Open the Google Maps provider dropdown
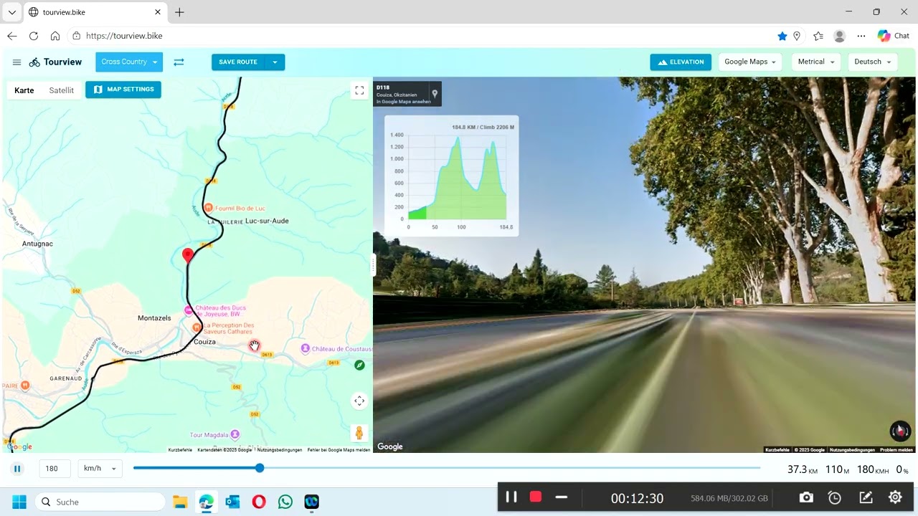Image resolution: width=918 pixels, height=516 pixels. pyautogui.click(x=751, y=62)
